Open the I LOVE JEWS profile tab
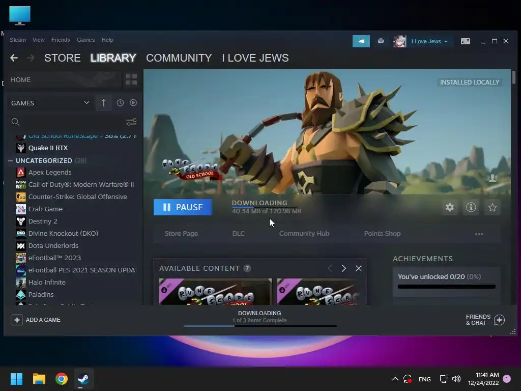Image resolution: width=521 pixels, height=391 pixels. [255, 58]
